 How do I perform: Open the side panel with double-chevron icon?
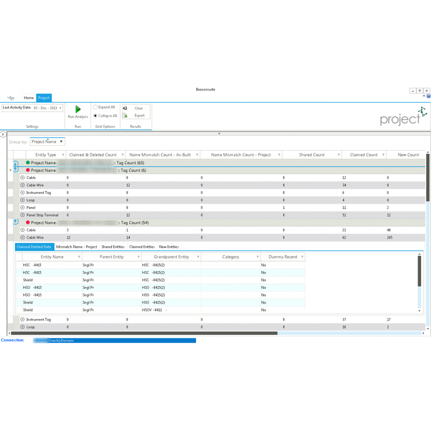coord(3,134)
